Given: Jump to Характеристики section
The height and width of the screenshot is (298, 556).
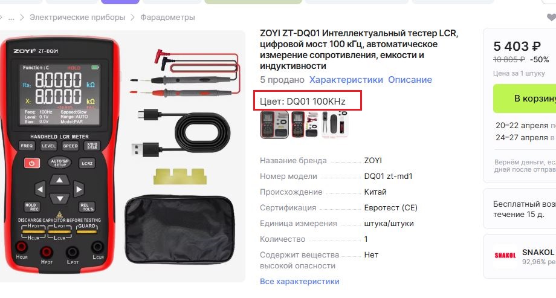Looking at the screenshot, I should (346, 80).
